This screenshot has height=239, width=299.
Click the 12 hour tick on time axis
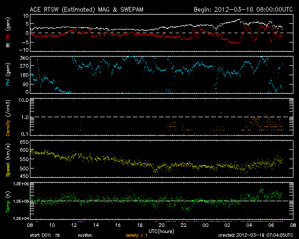coord(74,225)
